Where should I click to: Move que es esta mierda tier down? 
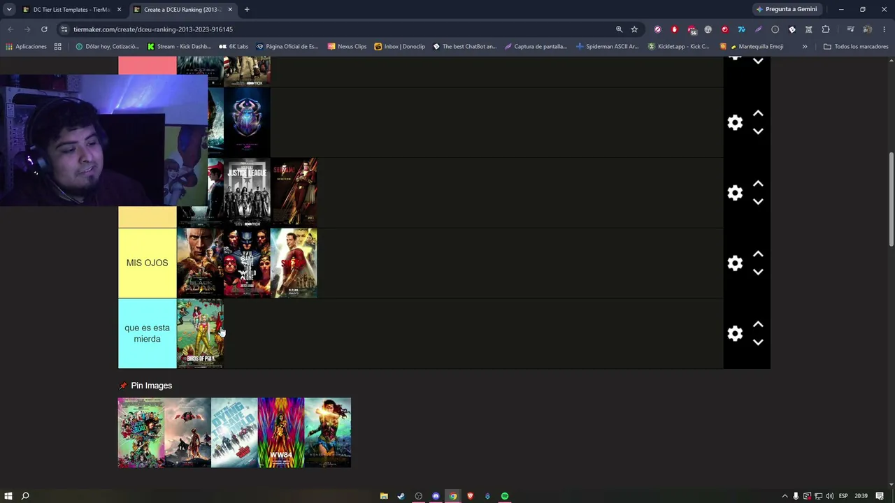pyautogui.click(x=758, y=342)
